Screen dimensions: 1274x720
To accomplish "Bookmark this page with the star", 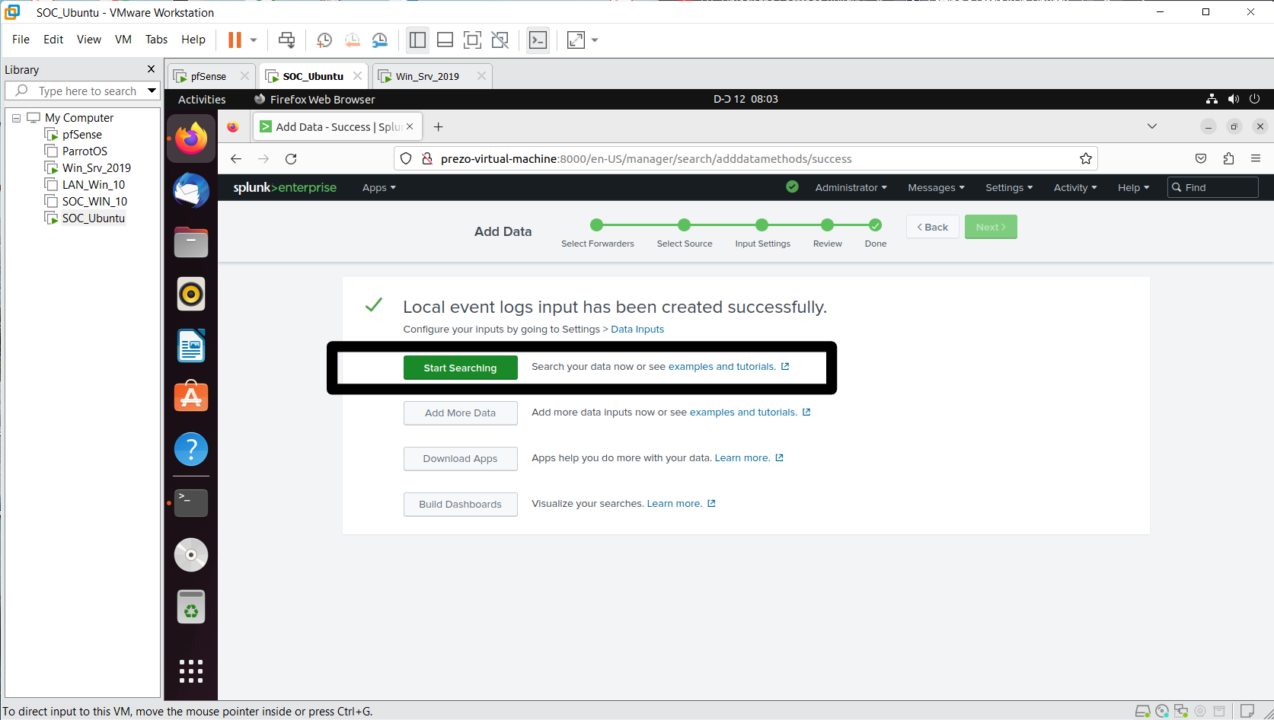I will click(x=1086, y=158).
